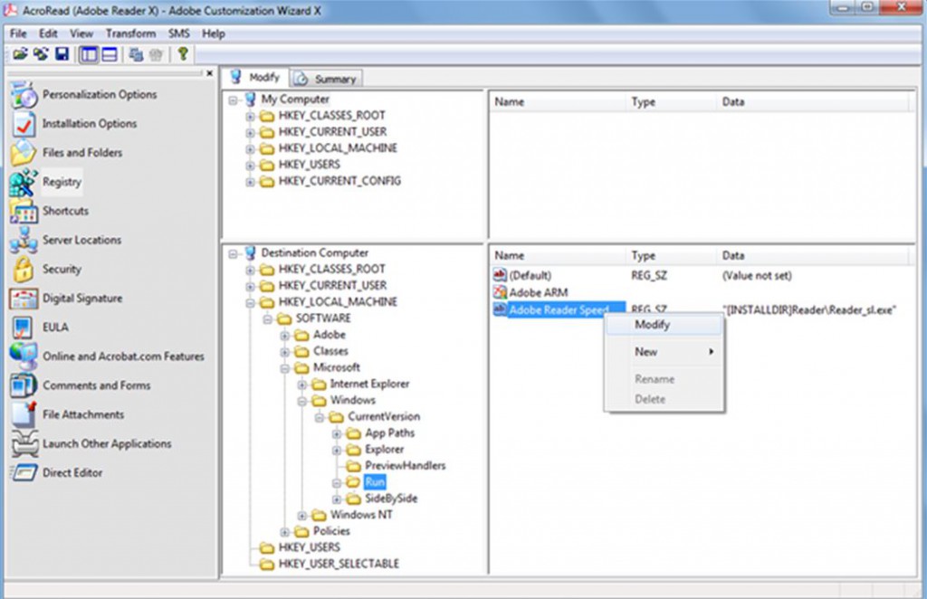Click the Adobe ARM value icon

point(500,292)
